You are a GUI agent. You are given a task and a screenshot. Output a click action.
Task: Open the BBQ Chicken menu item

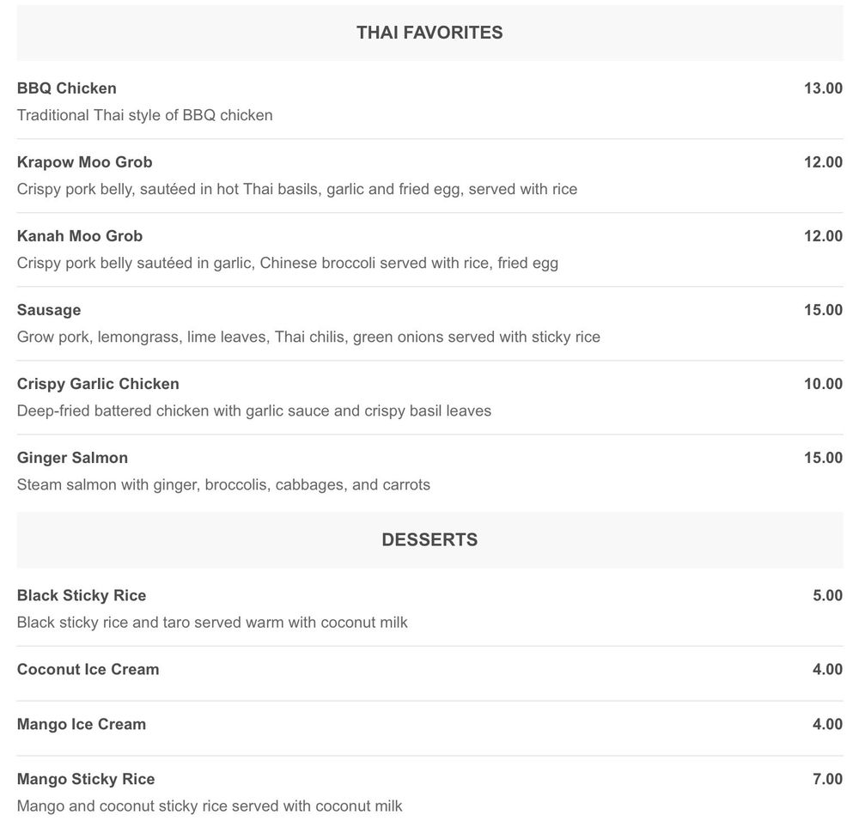[x=67, y=88]
